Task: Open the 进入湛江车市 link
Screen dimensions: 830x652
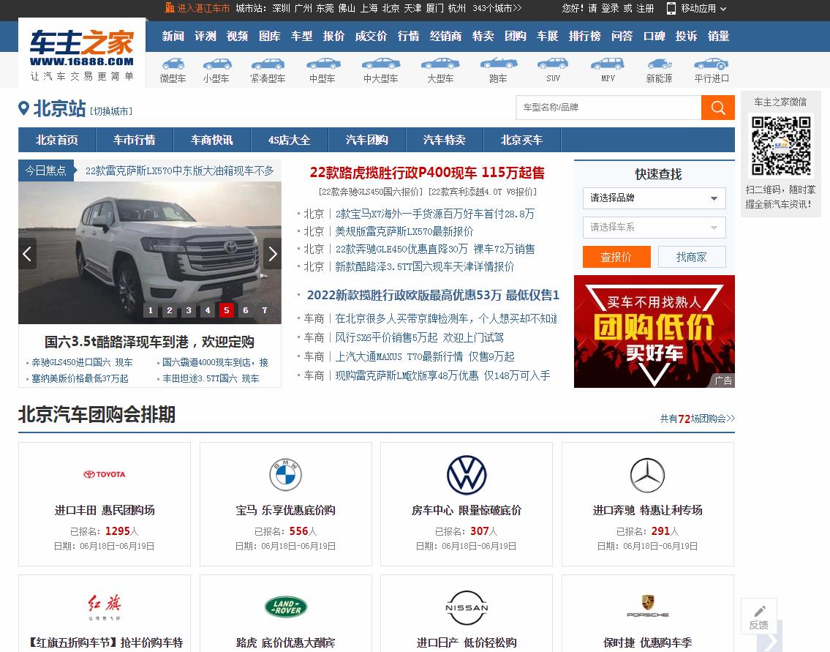Action: pyautogui.click(x=197, y=8)
